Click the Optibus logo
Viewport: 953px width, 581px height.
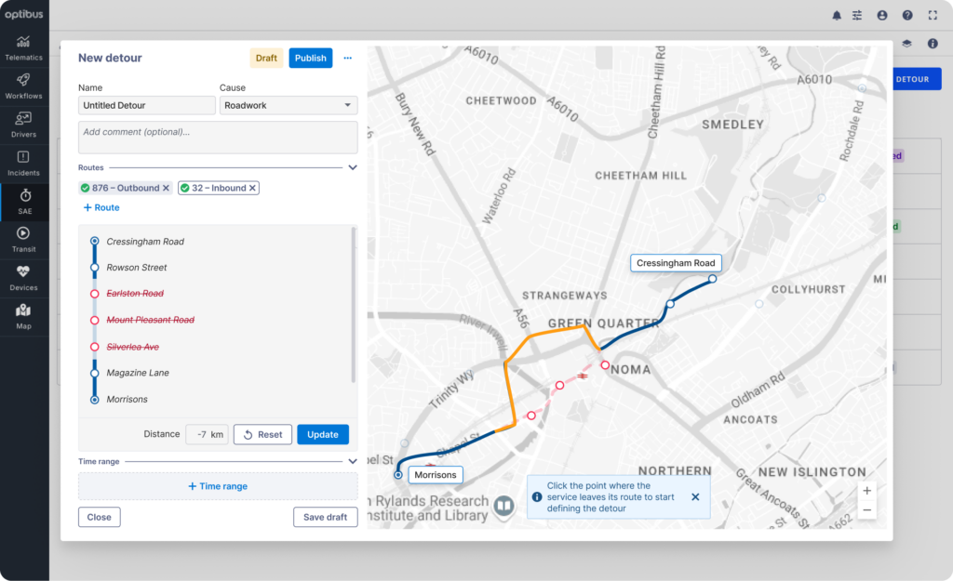[x=24, y=14]
